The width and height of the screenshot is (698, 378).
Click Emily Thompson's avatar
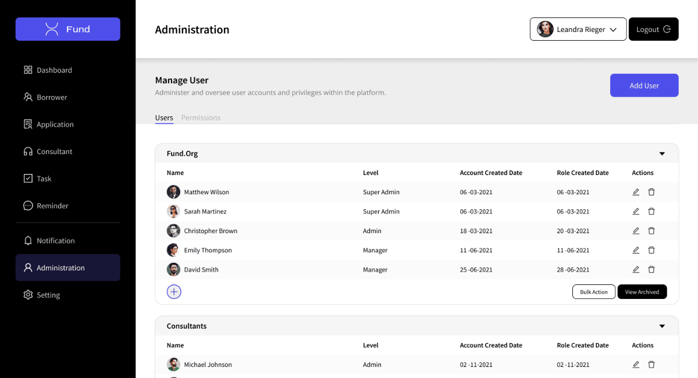173,250
